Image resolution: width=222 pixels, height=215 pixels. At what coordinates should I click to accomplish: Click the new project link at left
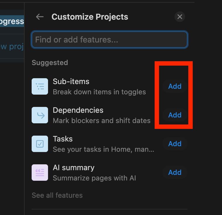12,47
